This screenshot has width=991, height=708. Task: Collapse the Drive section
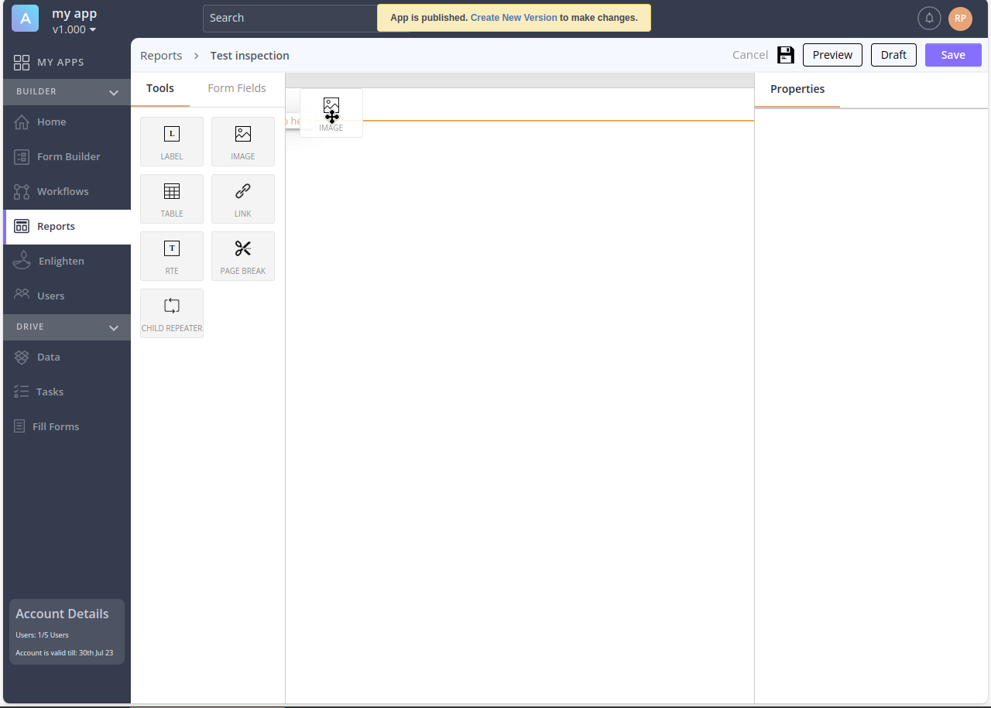(x=114, y=327)
